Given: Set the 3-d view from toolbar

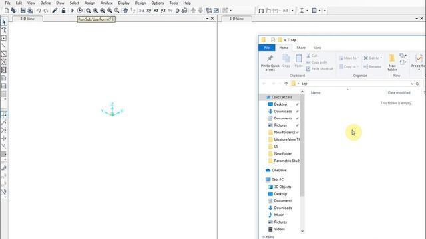Looking at the screenshot, I should (142, 11).
